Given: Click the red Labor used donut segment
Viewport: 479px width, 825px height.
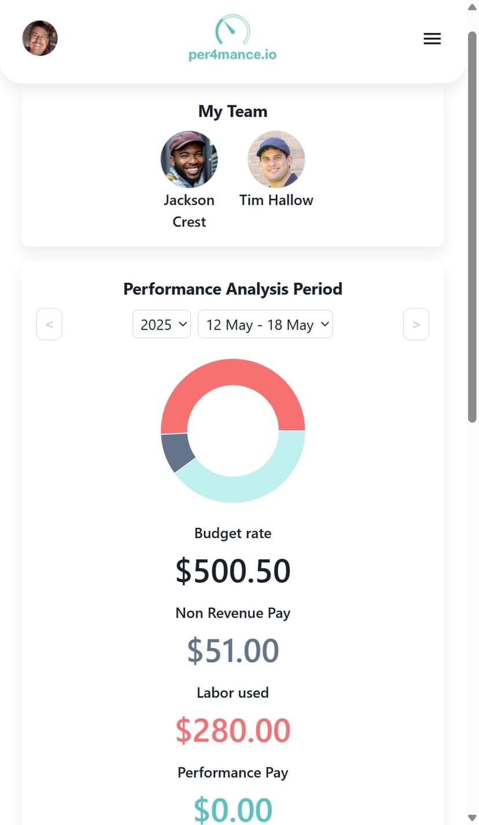Looking at the screenshot, I should pos(233,372).
